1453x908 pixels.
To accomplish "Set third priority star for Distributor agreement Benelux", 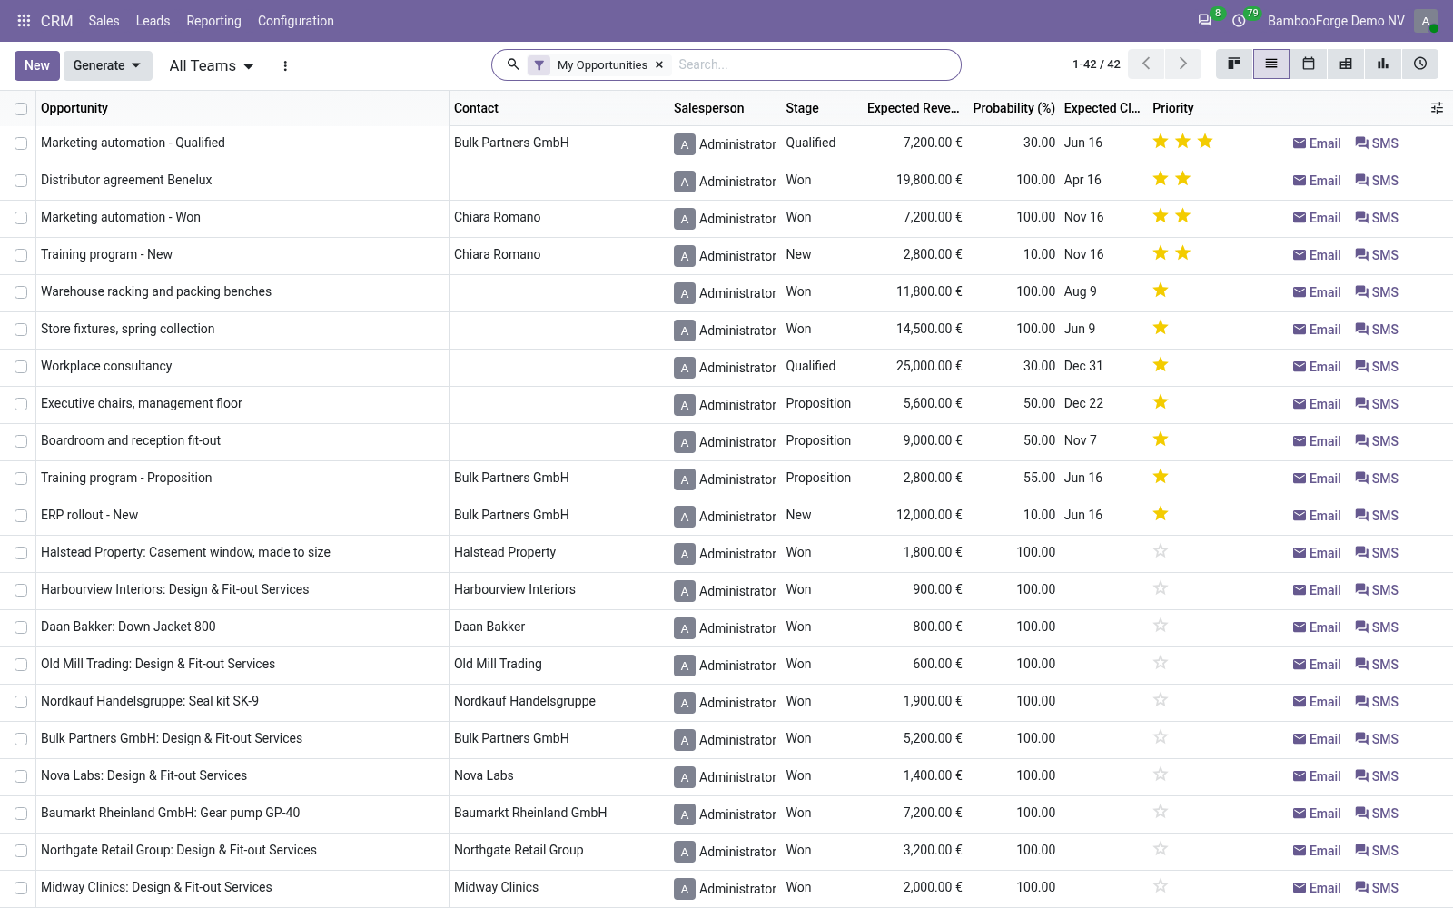I will 1205,179.
